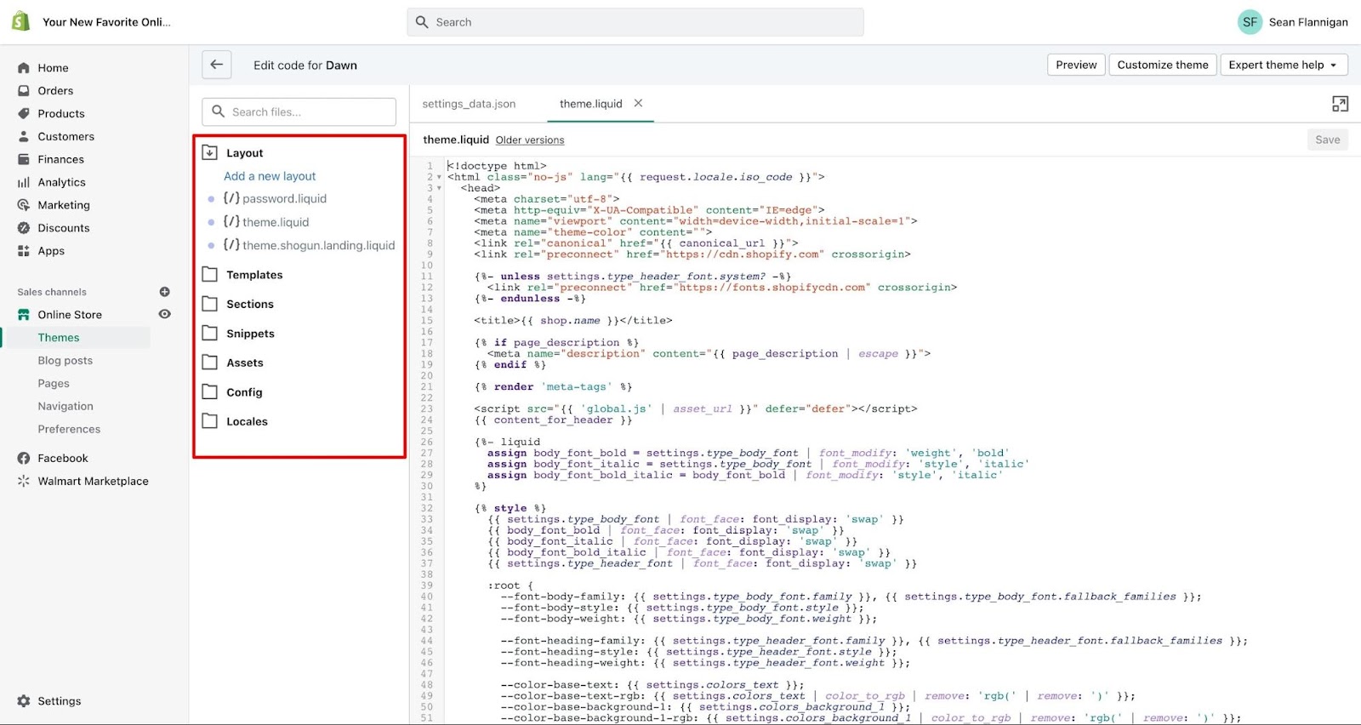Go back with the arrow button
The height and width of the screenshot is (725, 1361).
click(217, 65)
